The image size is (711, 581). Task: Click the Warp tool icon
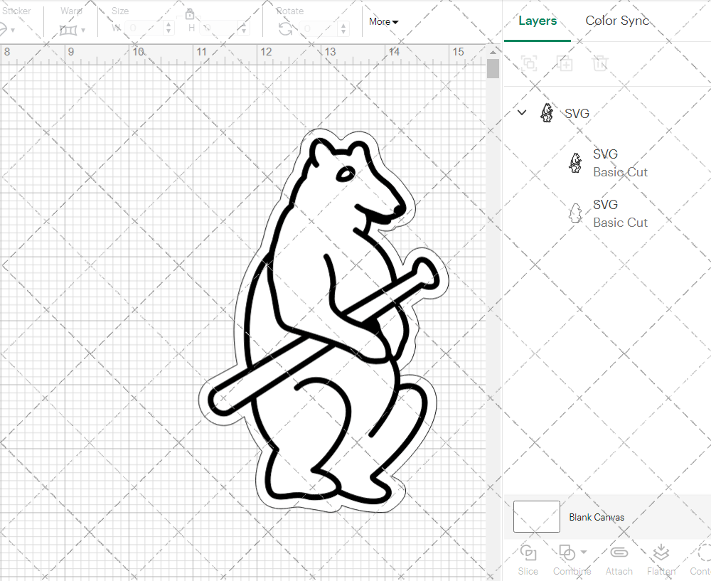click(68, 31)
